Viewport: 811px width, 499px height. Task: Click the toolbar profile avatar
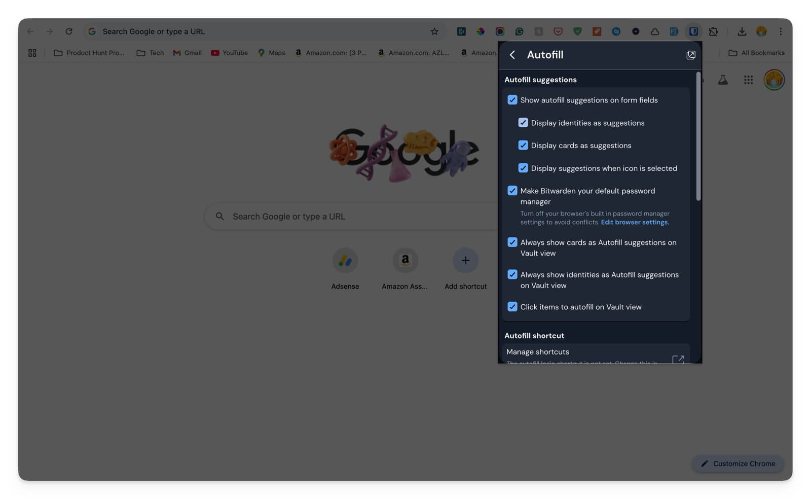point(761,31)
